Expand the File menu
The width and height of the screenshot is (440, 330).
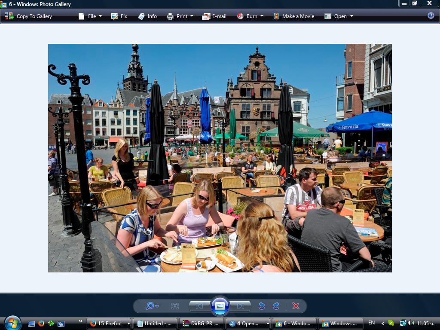(90, 16)
